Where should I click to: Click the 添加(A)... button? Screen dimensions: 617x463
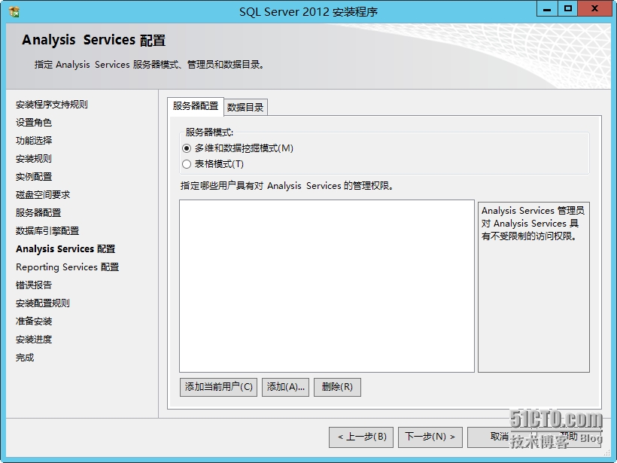pos(285,387)
